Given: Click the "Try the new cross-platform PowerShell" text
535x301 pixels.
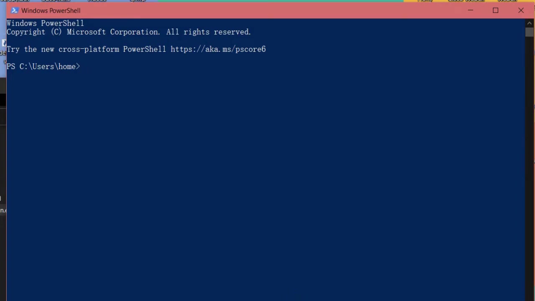Looking at the screenshot, I should tap(86, 49).
